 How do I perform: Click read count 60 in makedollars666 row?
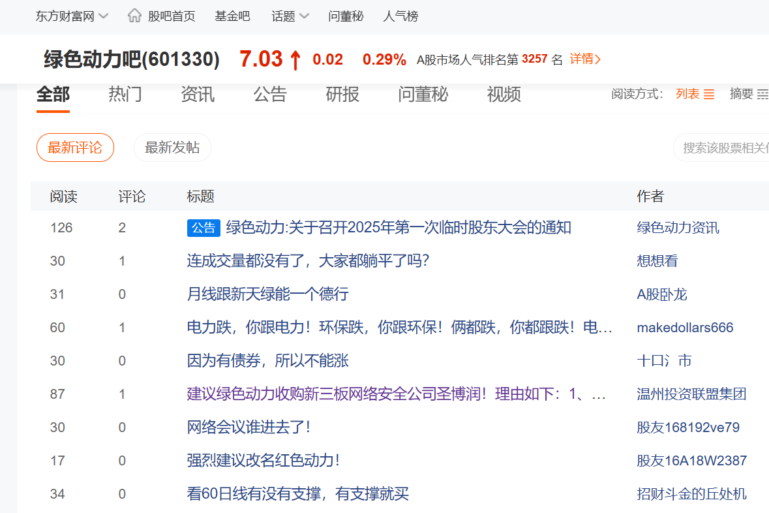57,328
